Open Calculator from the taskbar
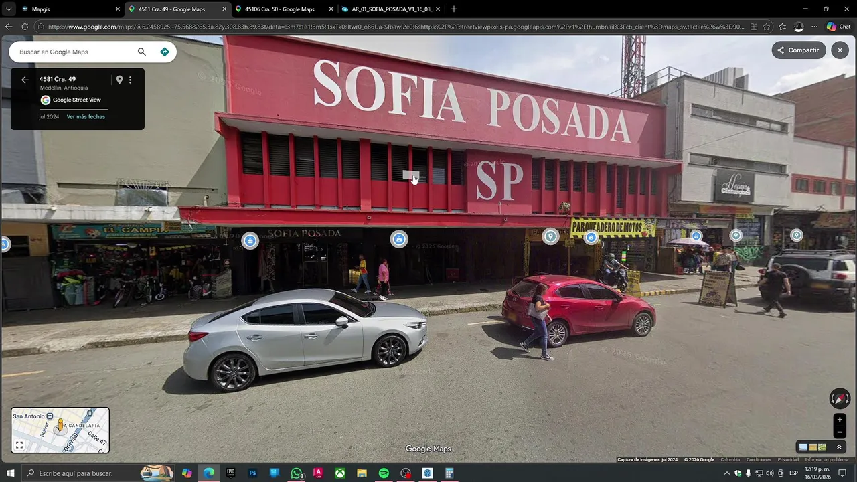Viewport: 857px width, 482px height. coord(449,473)
